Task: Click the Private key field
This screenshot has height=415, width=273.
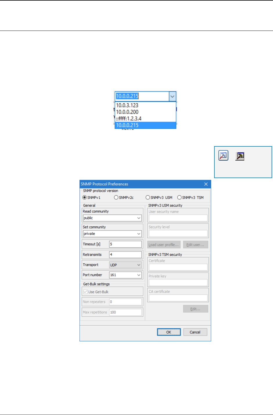Action: 178,283
